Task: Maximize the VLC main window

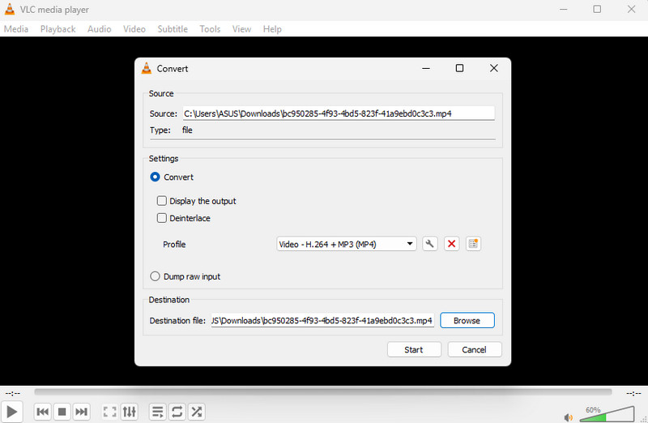Action: (x=597, y=9)
